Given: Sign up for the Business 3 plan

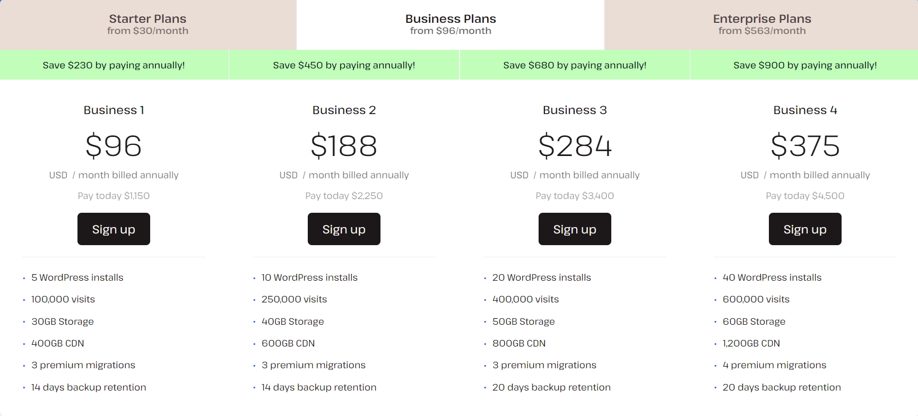Looking at the screenshot, I should coord(574,229).
